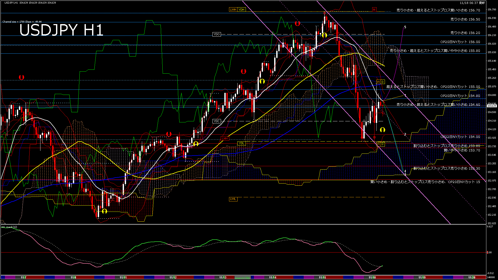Click the YDO price line label

click(x=217, y=34)
